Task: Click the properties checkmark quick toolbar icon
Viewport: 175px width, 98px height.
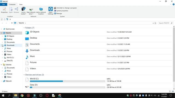Action: [2, 19]
